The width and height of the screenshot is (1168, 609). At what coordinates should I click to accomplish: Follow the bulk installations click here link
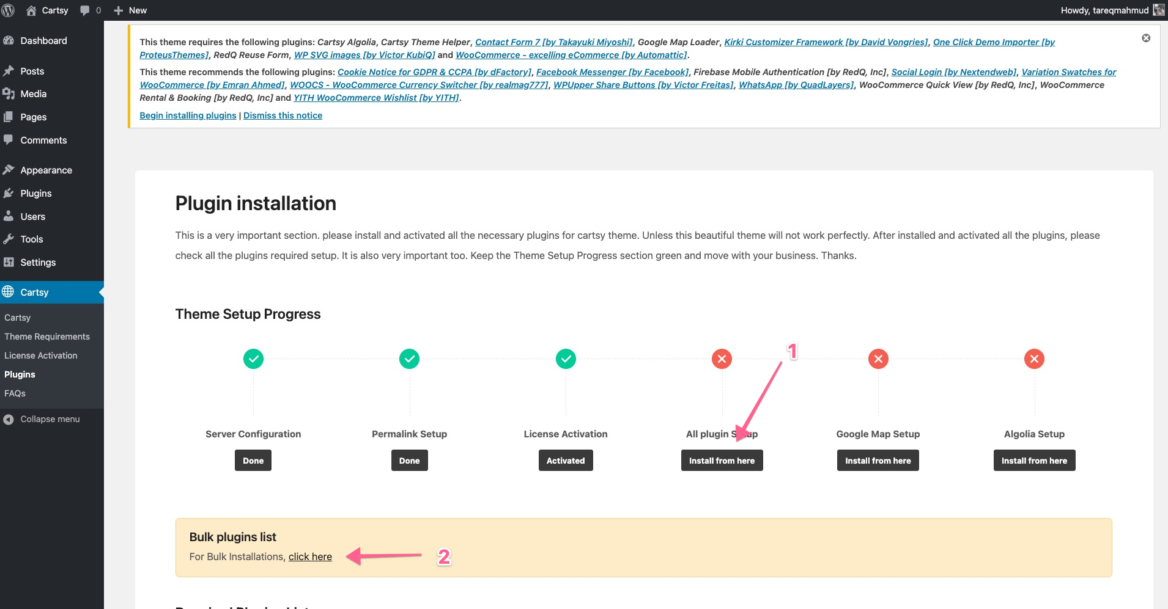(310, 556)
